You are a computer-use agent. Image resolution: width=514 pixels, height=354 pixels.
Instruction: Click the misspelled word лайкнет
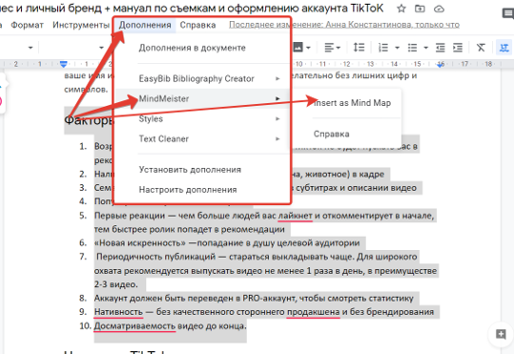[x=295, y=216]
